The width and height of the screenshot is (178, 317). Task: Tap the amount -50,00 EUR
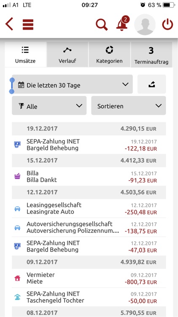pos(143,301)
